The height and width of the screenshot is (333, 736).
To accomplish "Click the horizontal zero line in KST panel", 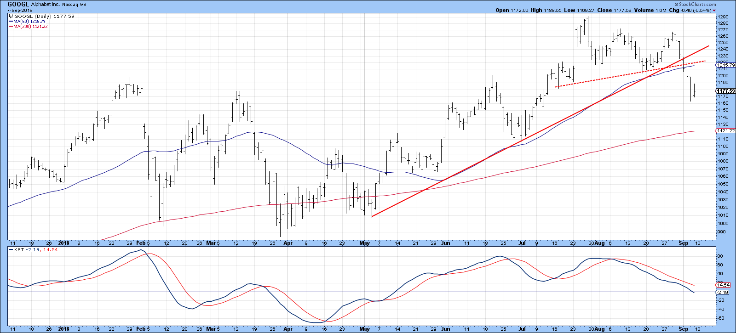I will tap(362, 292).
